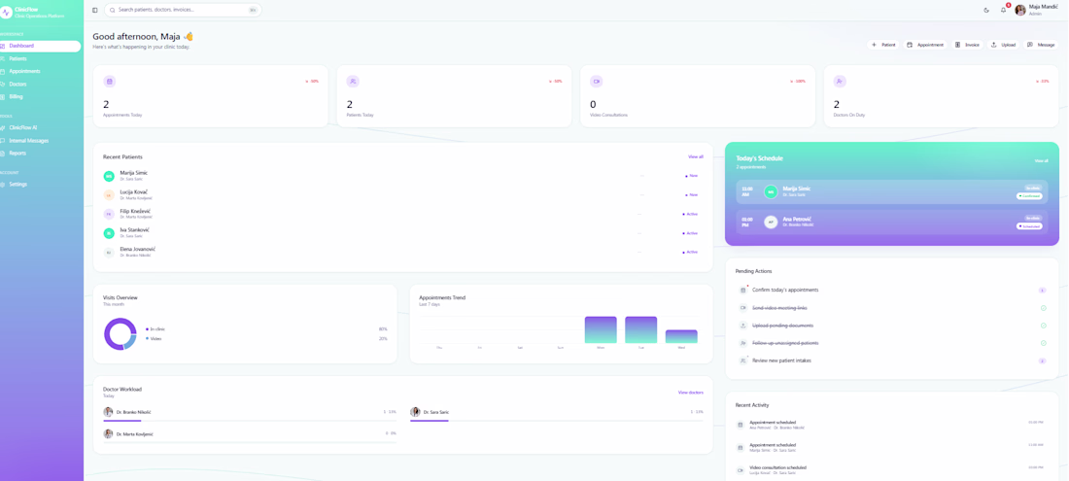Create a new Appointment via quick action
The image size is (1069, 481).
[x=925, y=45]
